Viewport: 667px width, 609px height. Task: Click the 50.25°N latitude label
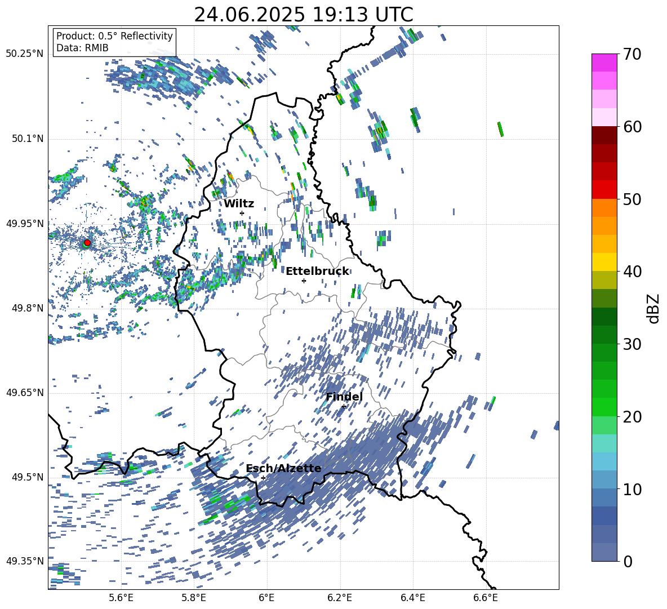pos(25,54)
